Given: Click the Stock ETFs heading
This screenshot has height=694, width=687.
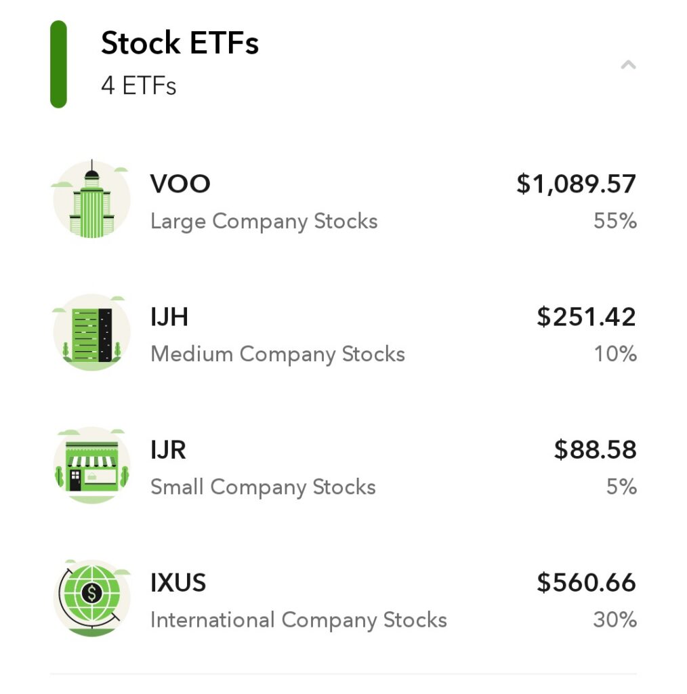Looking at the screenshot, I should coord(180,43).
